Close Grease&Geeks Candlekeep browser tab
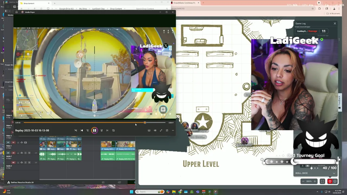Screen dimensions: 347x195 tap(198, 3)
